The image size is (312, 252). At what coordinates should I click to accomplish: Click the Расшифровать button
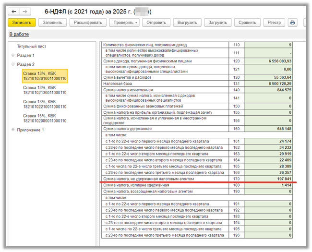(88, 23)
